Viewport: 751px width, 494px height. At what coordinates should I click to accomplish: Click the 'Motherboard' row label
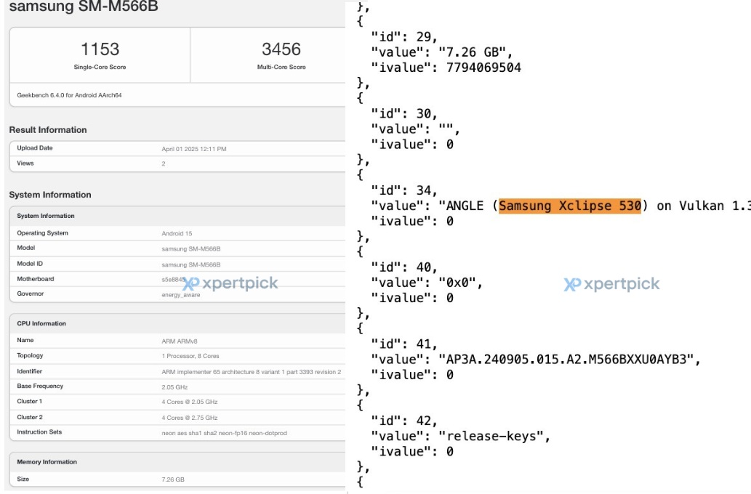(36, 279)
